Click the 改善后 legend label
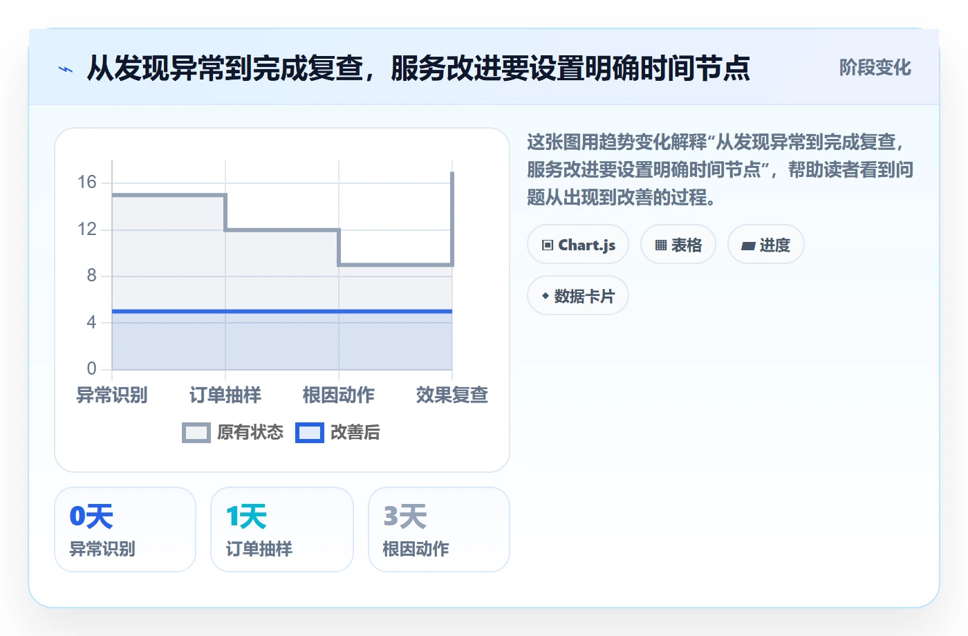 (x=355, y=433)
